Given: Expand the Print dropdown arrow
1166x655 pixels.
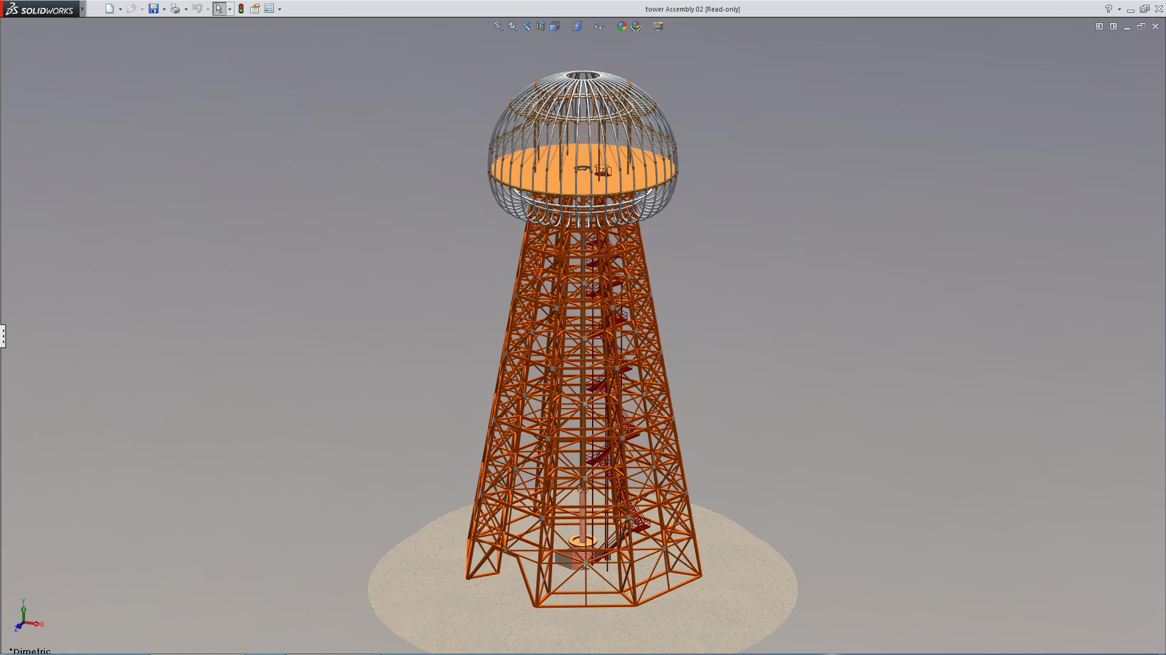Looking at the screenshot, I should click(186, 10).
